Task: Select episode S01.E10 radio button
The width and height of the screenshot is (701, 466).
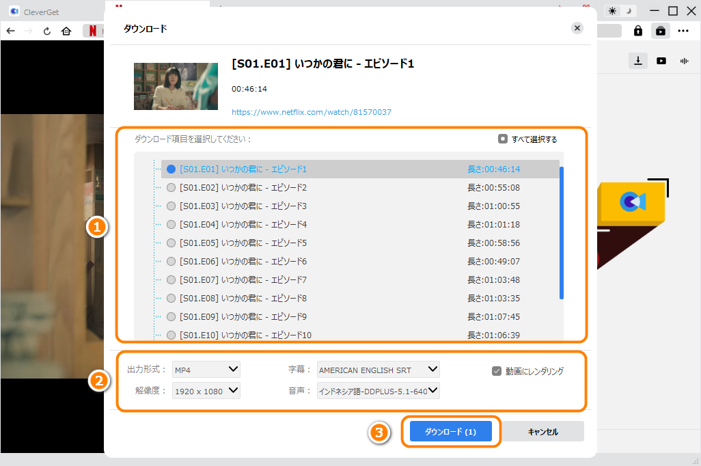Action: point(171,335)
